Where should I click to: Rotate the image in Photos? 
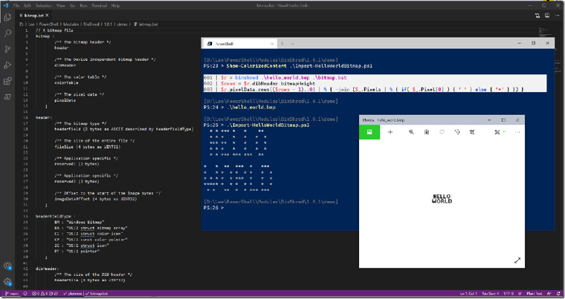pos(457,132)
